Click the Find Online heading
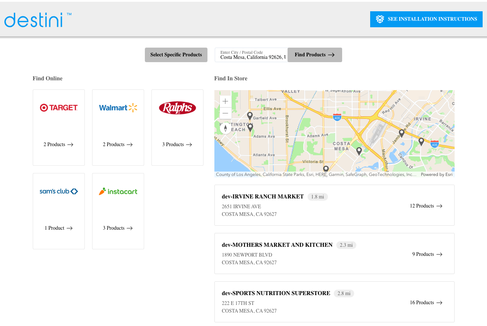The height and width of the screenshot is (326, 487). pos(47,79)
